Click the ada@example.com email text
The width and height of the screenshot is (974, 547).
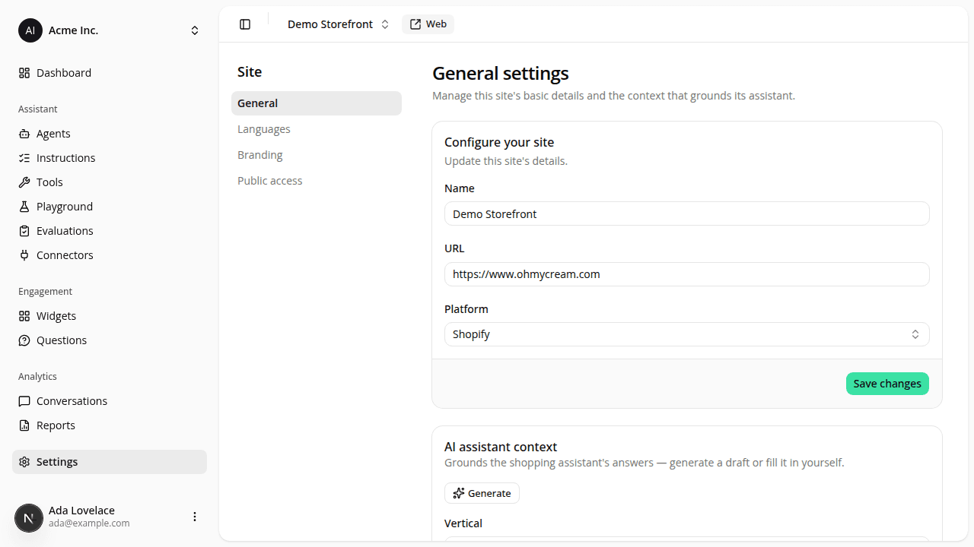(x=89, y=523)
